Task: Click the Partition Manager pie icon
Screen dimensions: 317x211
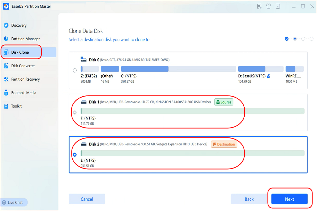Action: coord(6,39)
